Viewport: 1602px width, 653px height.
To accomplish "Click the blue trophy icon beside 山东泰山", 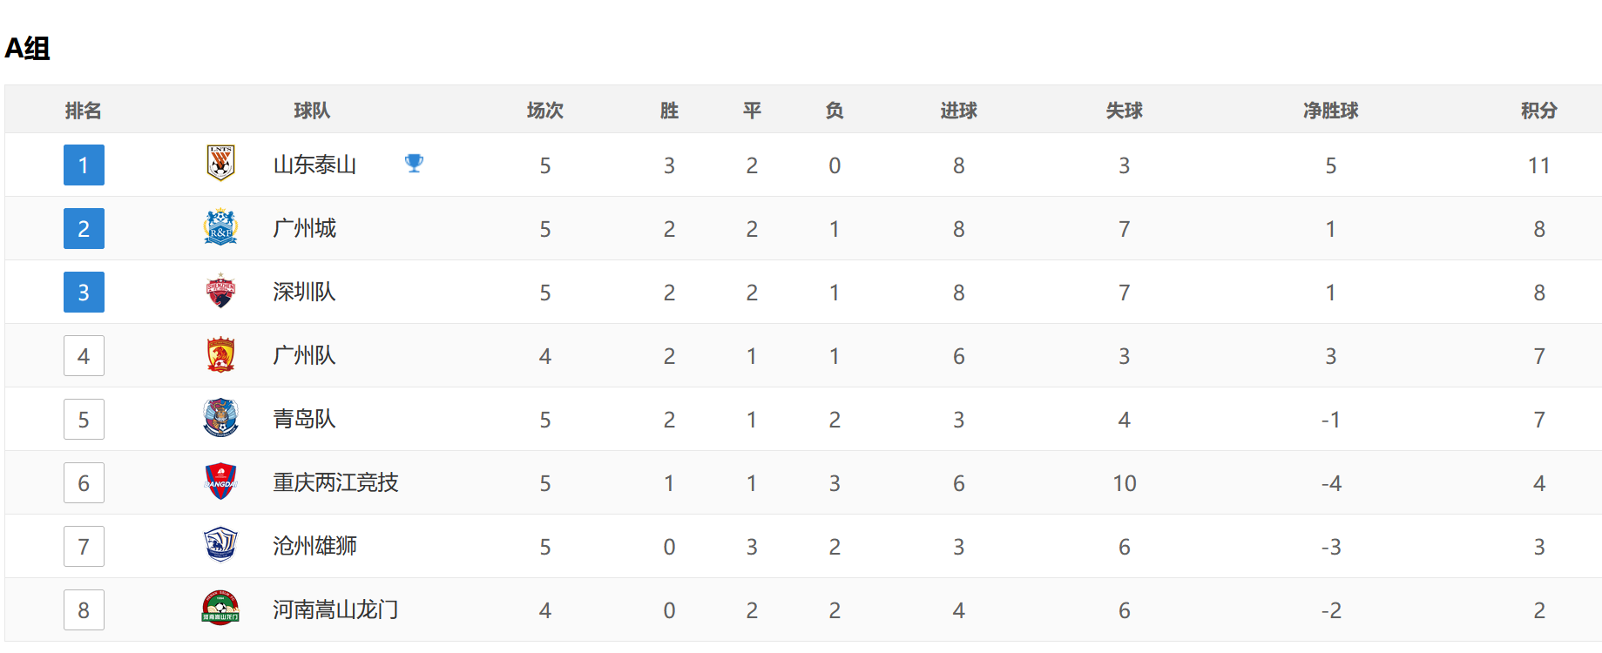I will coord(414,163).
